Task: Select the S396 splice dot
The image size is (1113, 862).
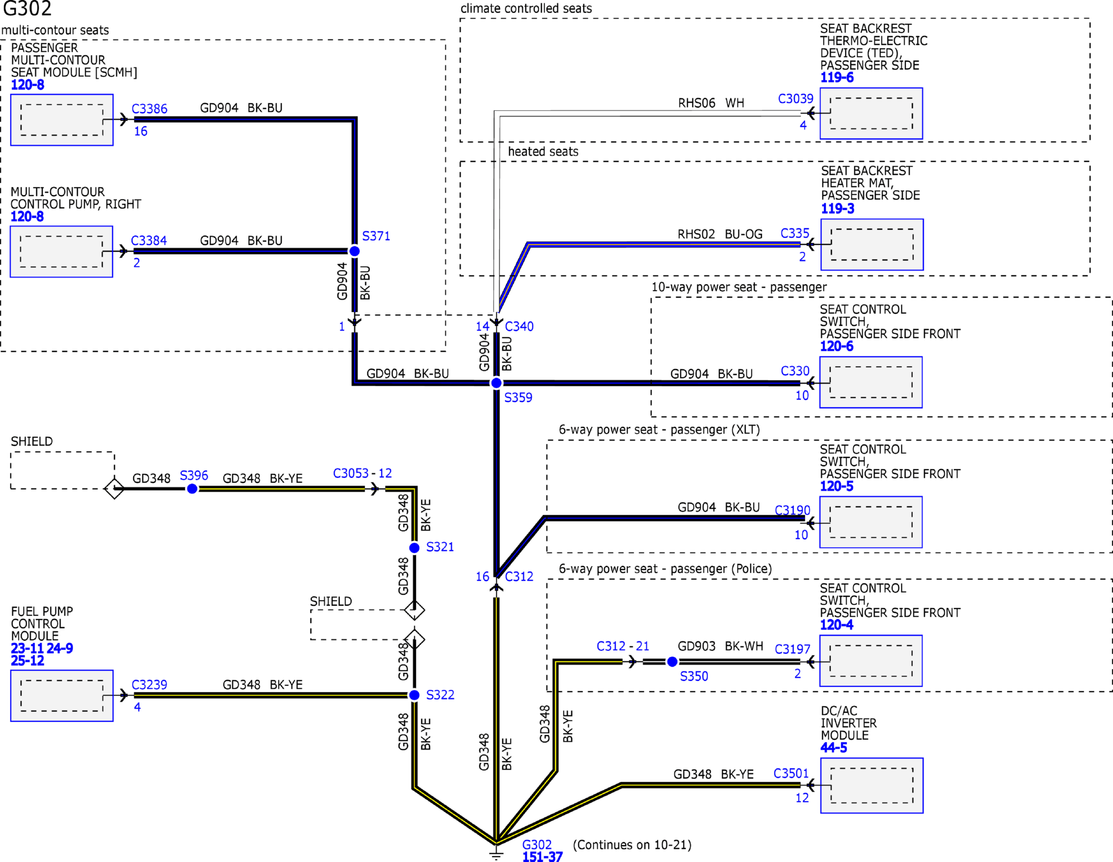Action: click(x=192, y=489)
